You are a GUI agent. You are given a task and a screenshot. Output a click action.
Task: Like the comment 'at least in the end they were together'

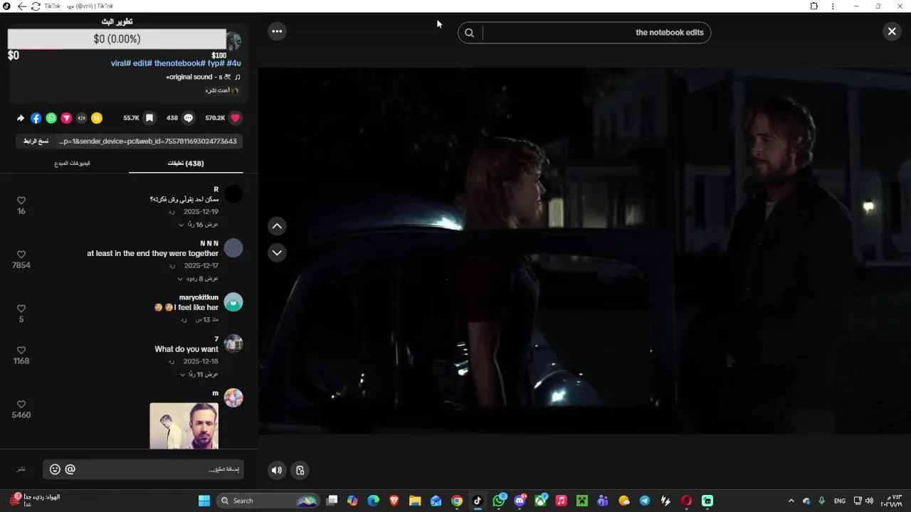coord(21,255)
